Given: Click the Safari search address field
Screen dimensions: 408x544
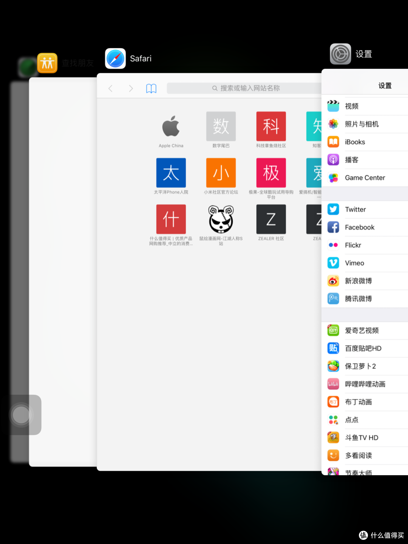Looking at the screenshot, I should 244,88.
